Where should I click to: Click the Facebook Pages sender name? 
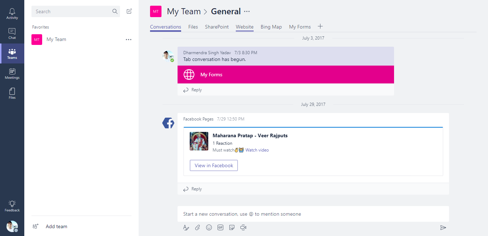(198, 119)
